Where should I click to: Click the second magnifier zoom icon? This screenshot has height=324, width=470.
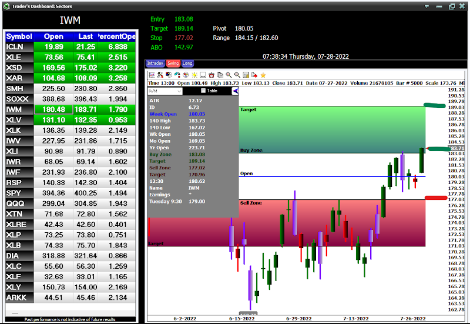237,75
